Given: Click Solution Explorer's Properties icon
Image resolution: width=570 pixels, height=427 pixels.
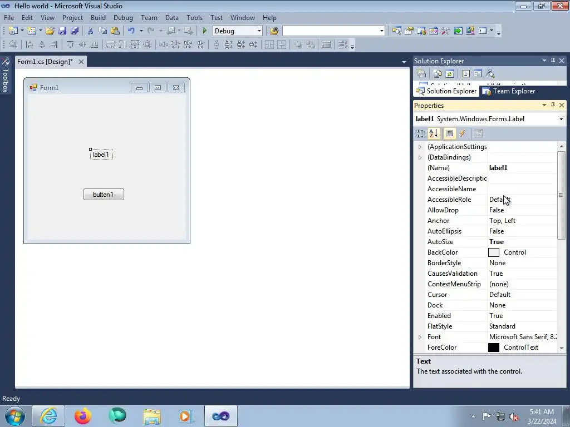Looking at the screenshot, I should 421,74.
